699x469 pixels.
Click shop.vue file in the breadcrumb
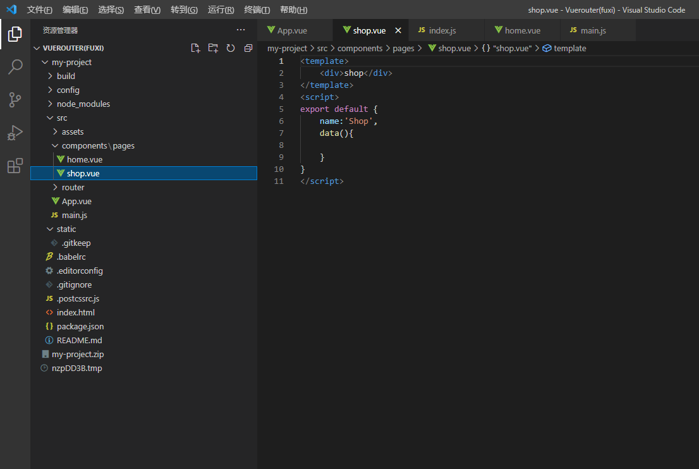449,48
